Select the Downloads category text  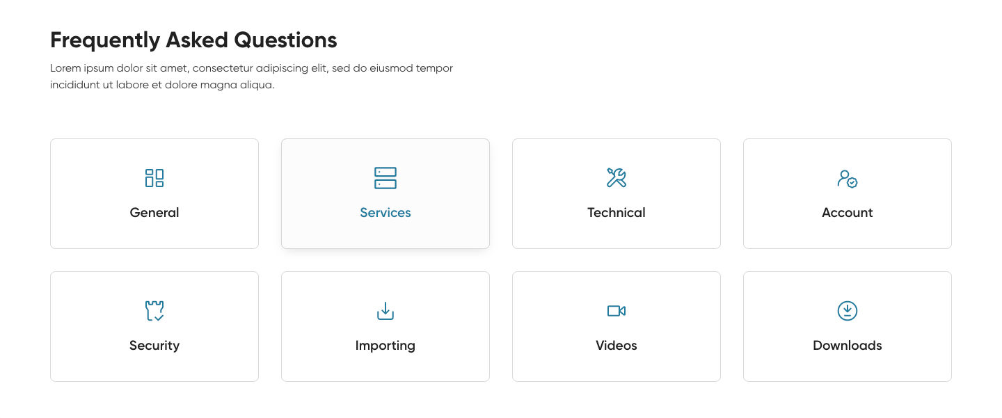[848, 346]
